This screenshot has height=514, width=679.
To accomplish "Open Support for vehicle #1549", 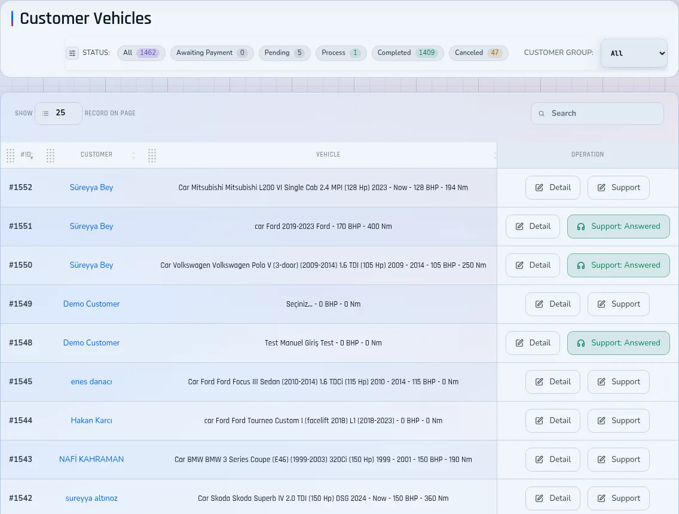I will point(619,304).
